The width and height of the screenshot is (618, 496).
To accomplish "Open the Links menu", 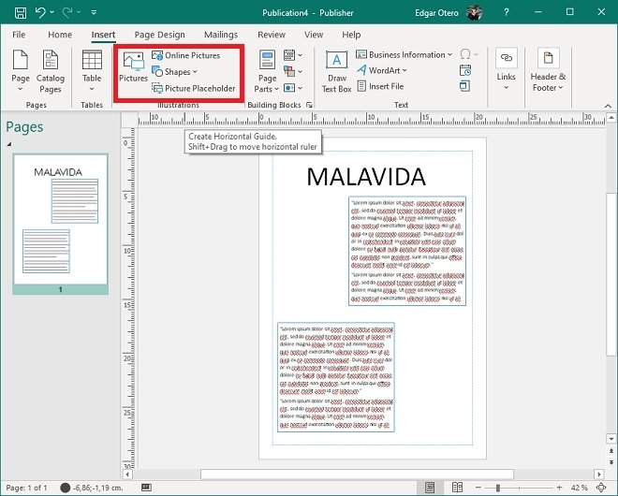I will pyautogui.click(x=506, y=69).
